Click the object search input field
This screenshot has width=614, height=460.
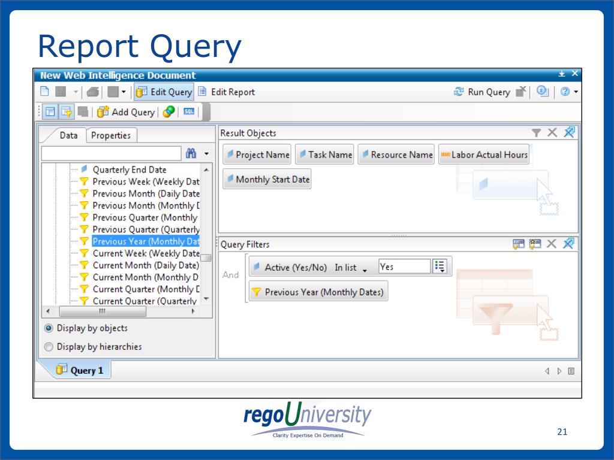click(111, 153)
